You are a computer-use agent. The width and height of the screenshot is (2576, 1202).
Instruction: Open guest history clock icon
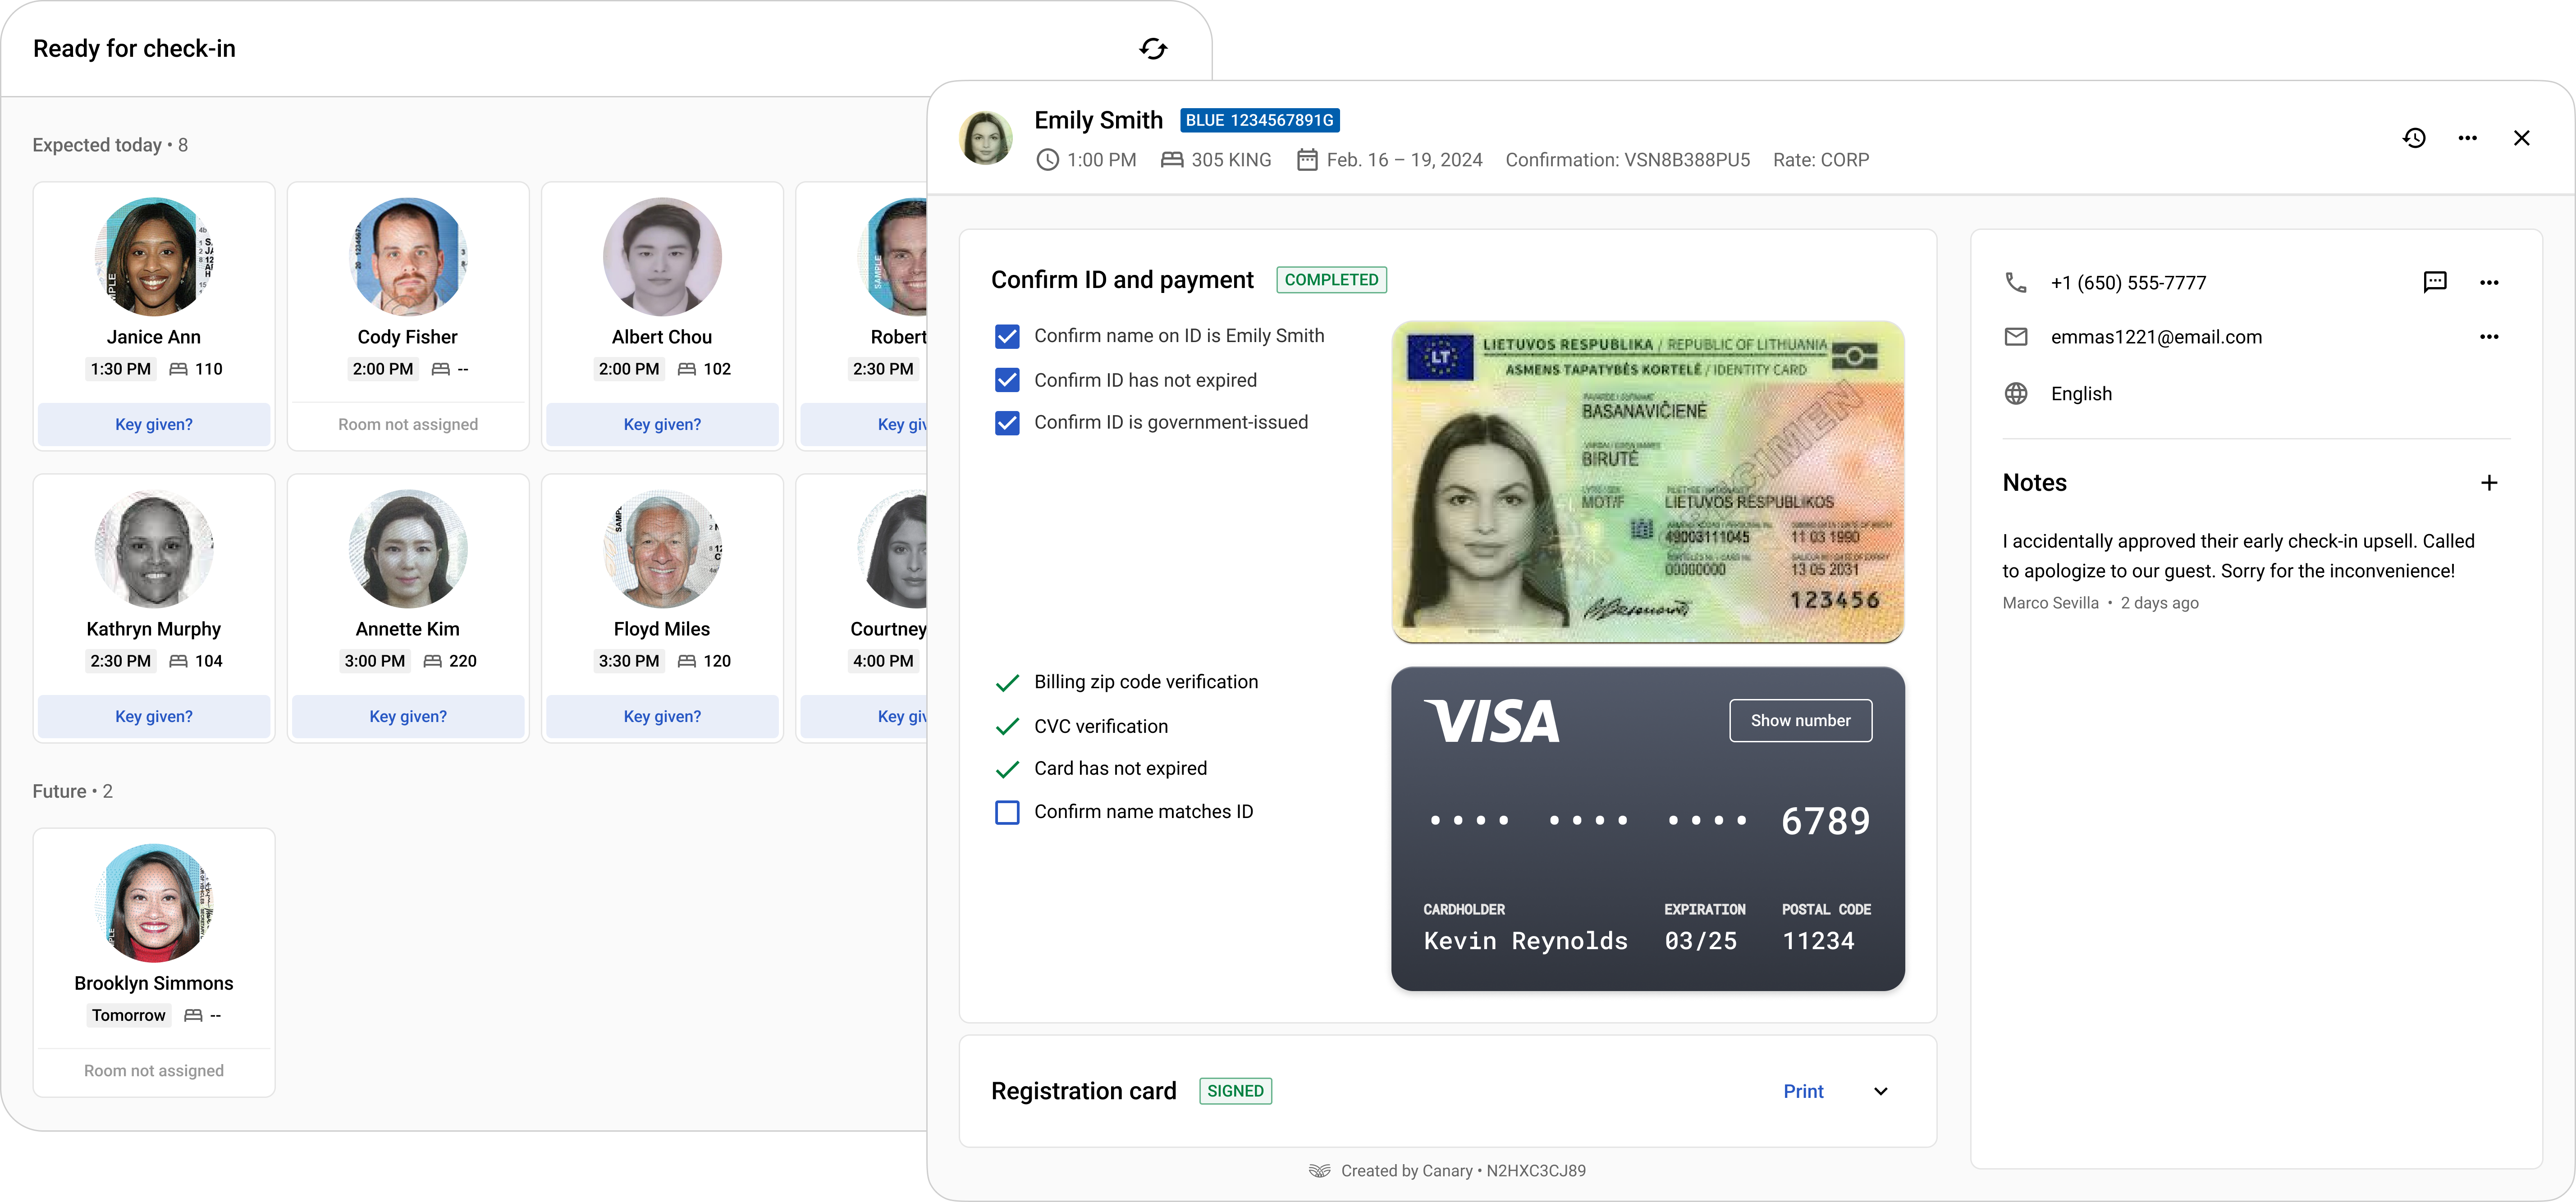[x=2414, y=138]
